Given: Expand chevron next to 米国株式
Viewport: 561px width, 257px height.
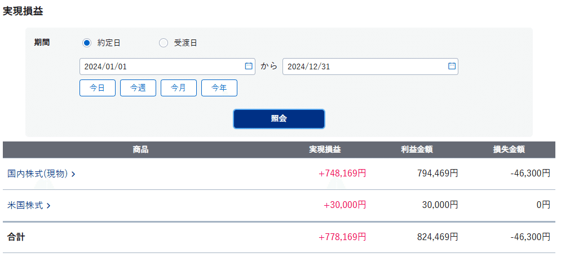Looking at the screenshot, I should click(x=48, y=206).
